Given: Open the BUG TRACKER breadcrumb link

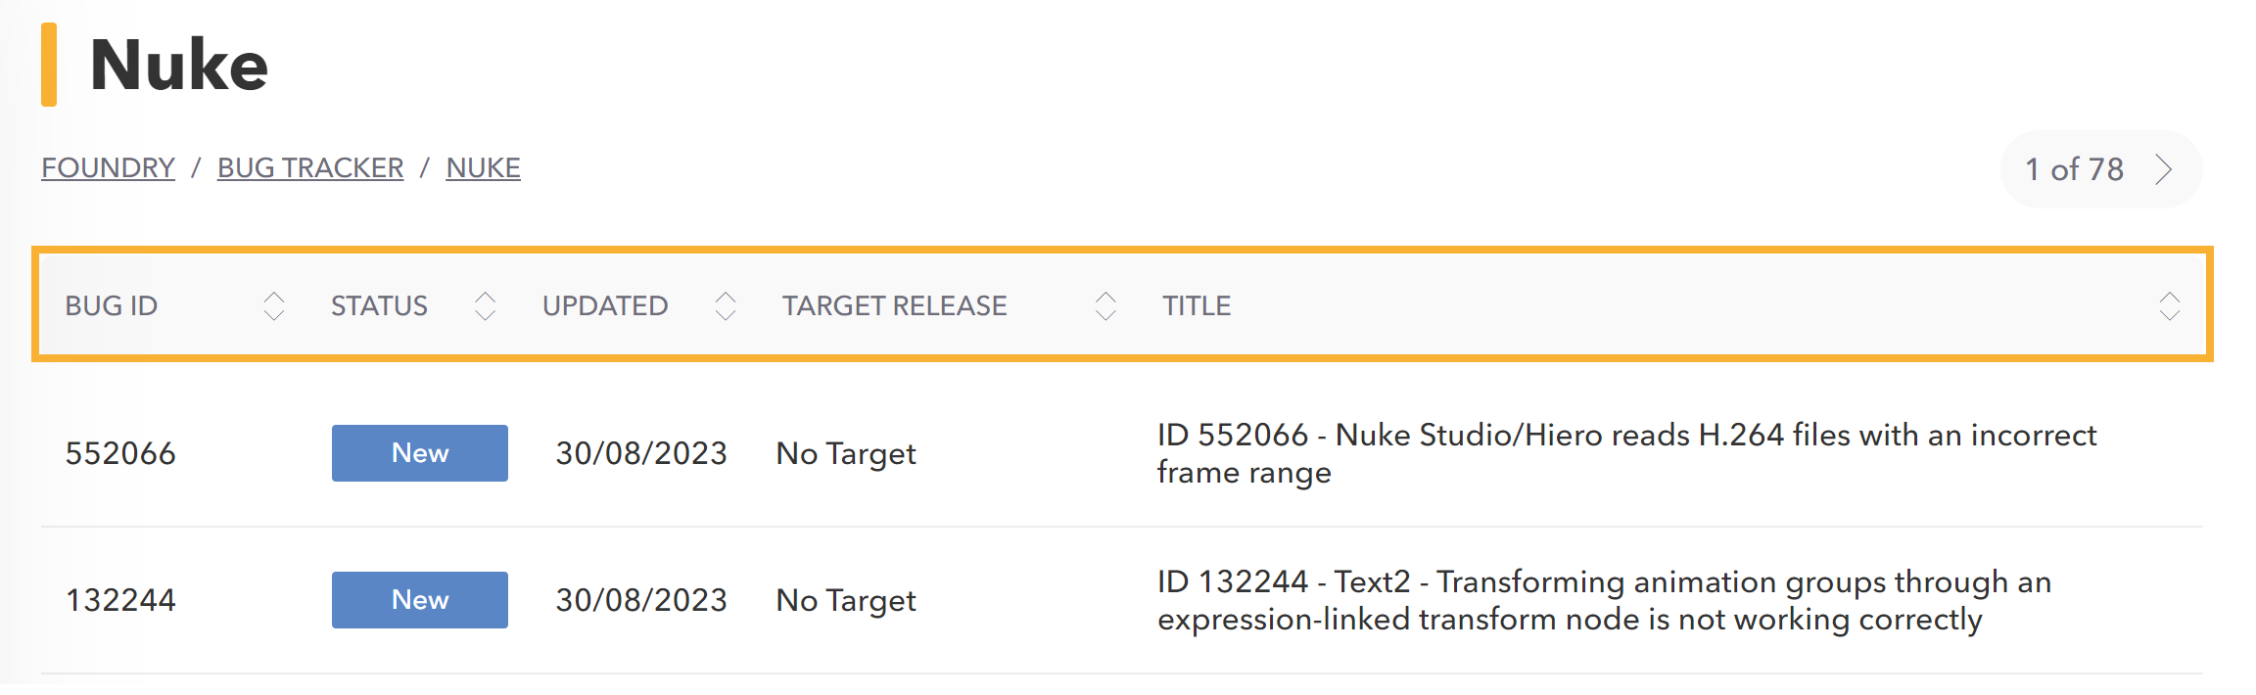Looking at the screenshot, I should click(310, 168).
